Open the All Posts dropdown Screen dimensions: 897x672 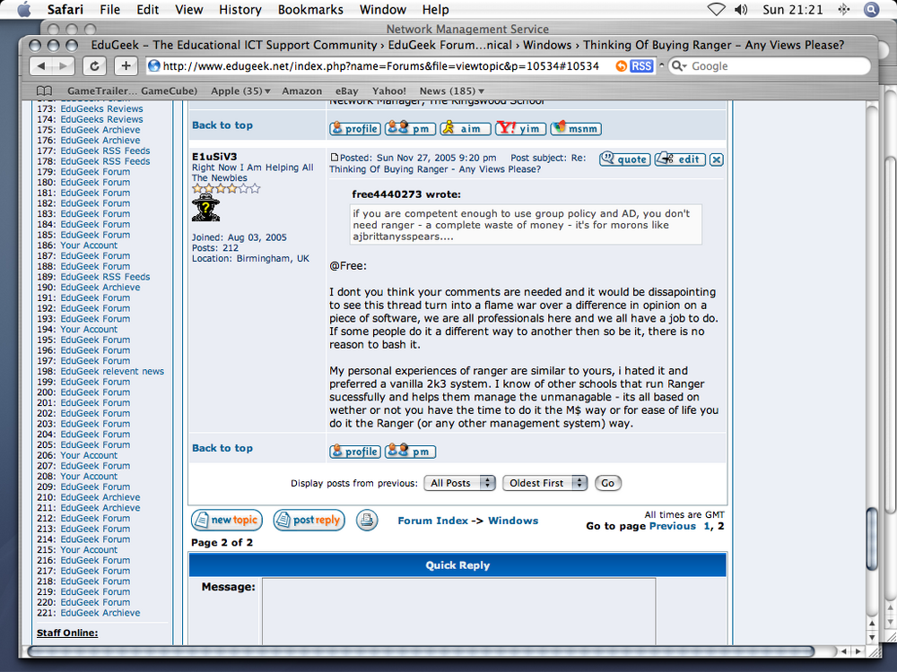coord(459,484)
